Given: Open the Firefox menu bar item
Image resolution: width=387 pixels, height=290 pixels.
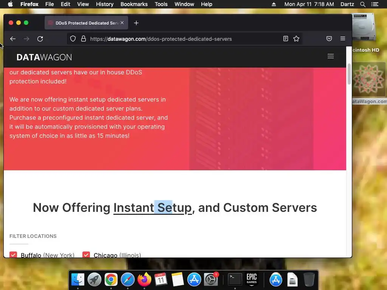Looking at the screenshot, I should 29,4.
